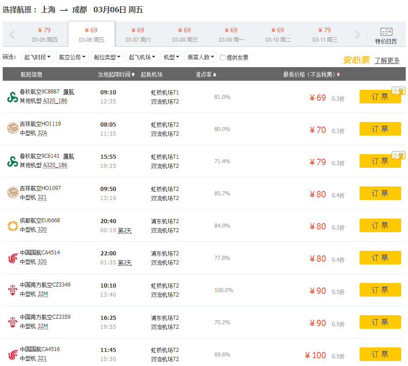Select the 03-09 周一 date tab
The image size is (408, 366).
click(x=231, y=34)
